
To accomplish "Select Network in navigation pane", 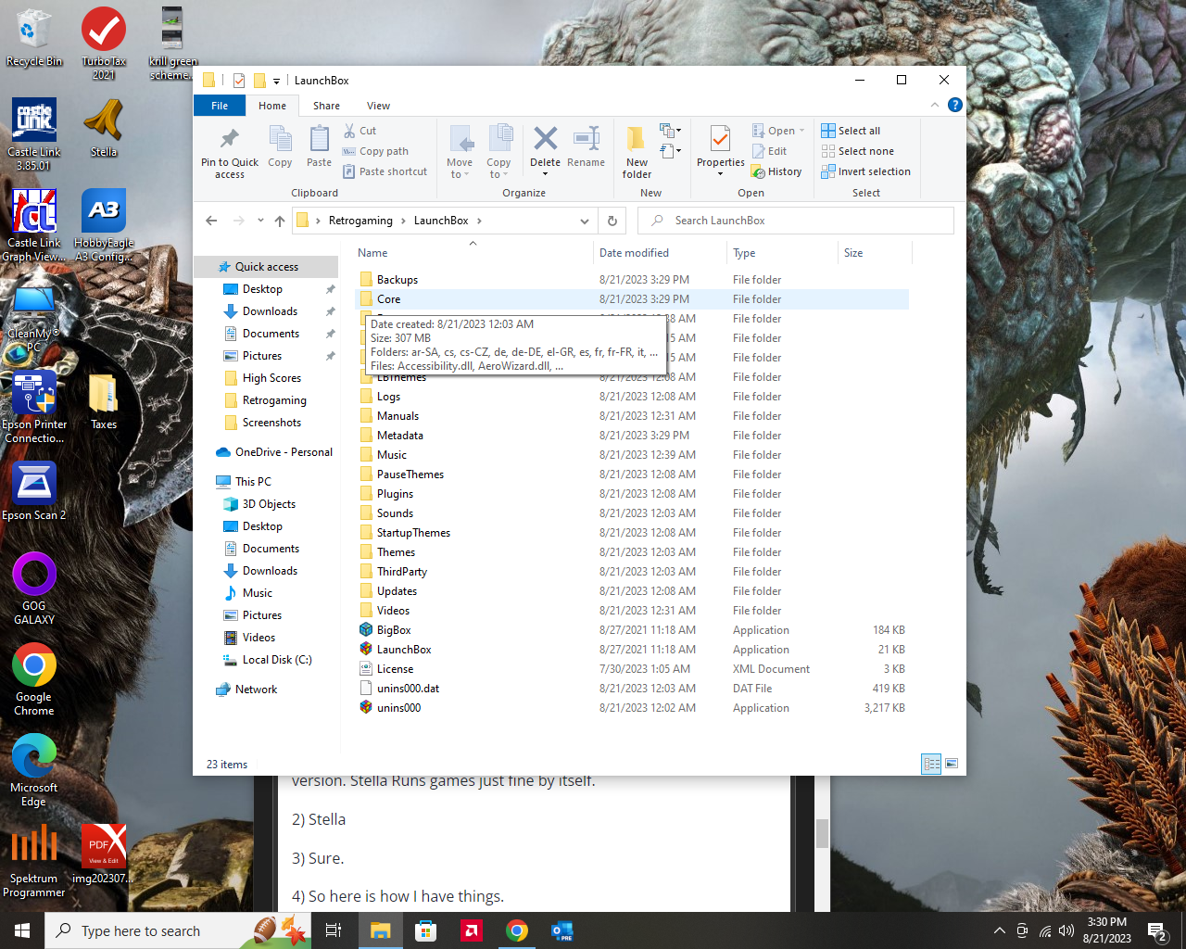I will pos(256,690).
